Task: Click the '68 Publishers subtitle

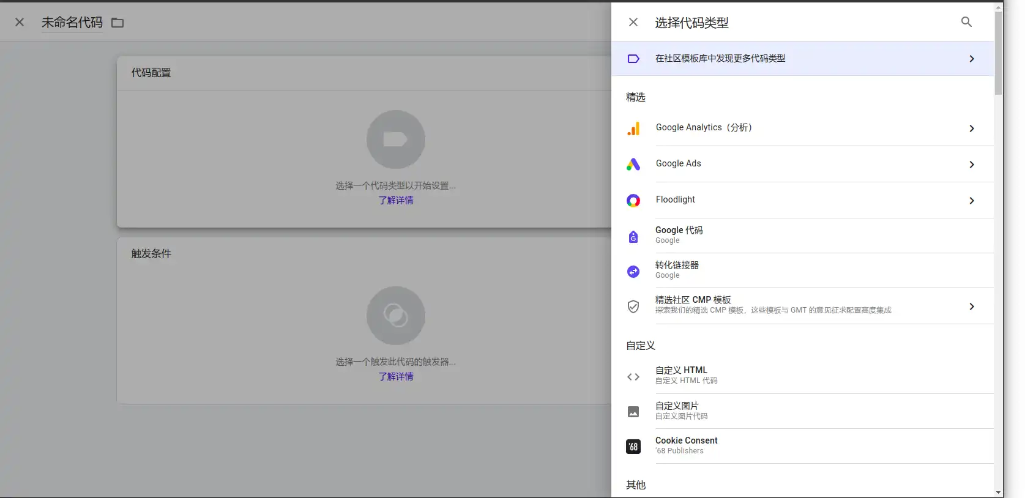Action: (679, 451)
